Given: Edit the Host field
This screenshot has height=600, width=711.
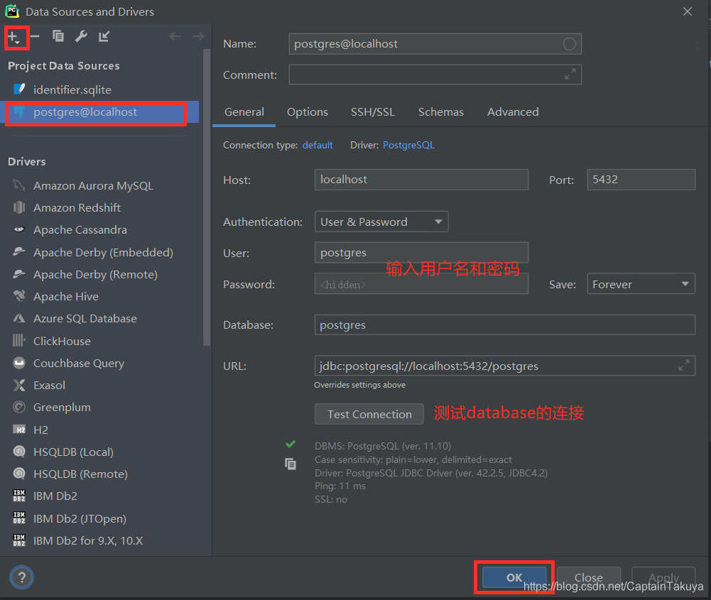Looking at the screenshot, I should click(421, 180).
